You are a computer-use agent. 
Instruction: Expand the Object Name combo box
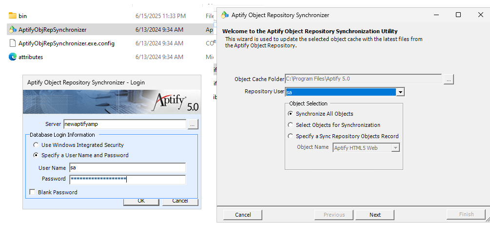[395, 148]
